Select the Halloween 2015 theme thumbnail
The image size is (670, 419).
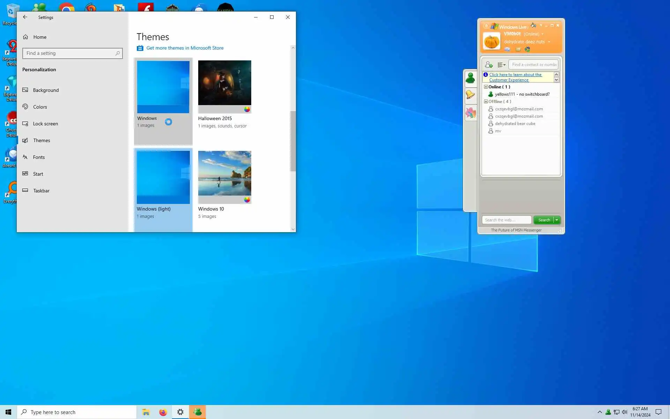pos(224,83)
